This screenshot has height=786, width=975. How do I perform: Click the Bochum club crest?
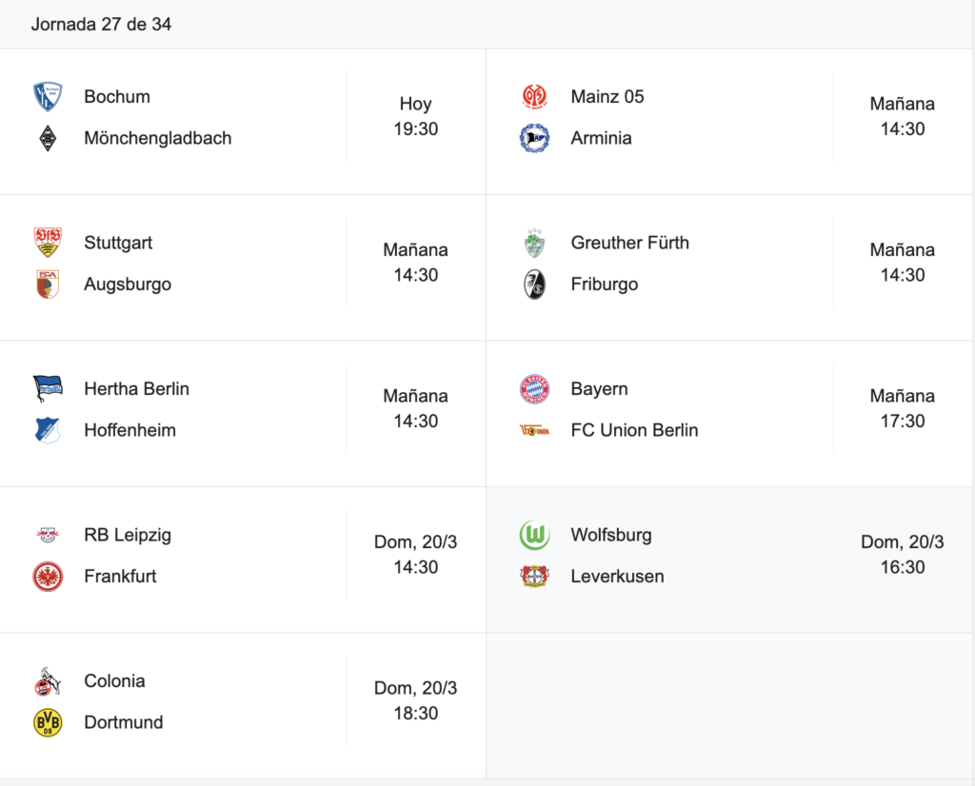[48, 96]
